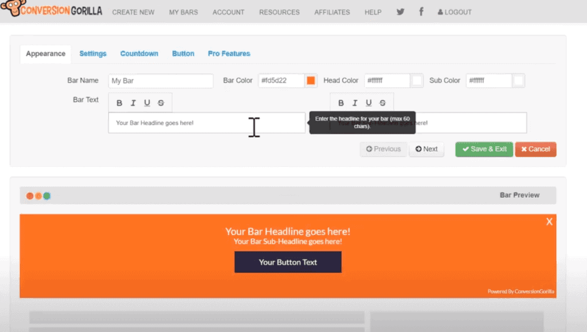The width and height of the screenshot is (587, 332).
Task: Toggle underline in headline text editor
Action: pos(147,103)
